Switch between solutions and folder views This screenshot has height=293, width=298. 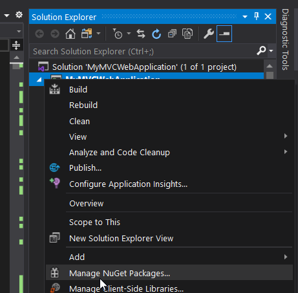pyautogui.click(x=87, y=34)
